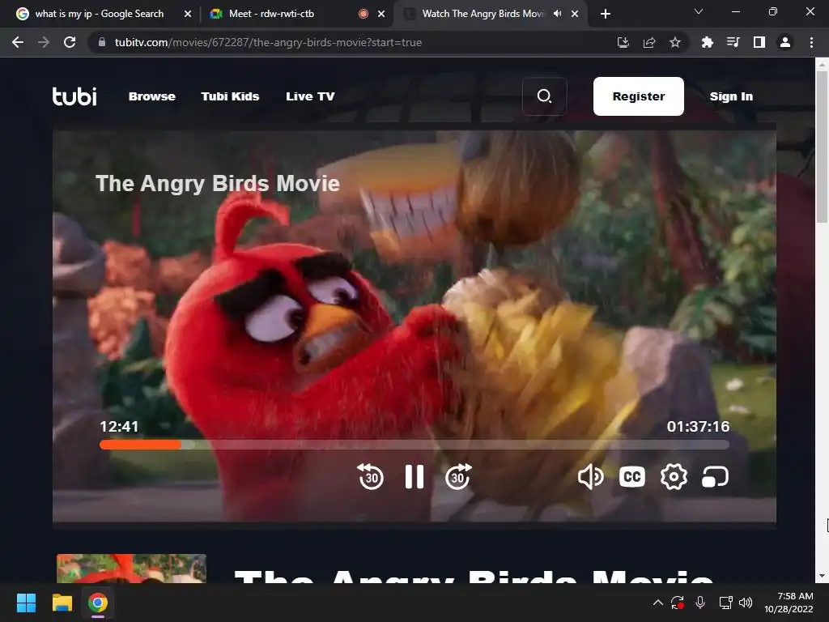Open network display tray icon

click(725, 603)
